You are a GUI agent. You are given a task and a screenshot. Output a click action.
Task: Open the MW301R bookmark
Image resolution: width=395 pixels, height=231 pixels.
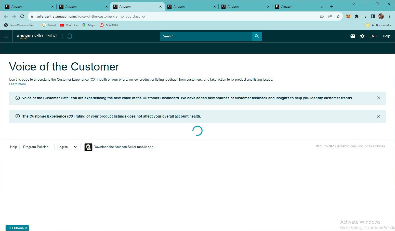(109, 25)
